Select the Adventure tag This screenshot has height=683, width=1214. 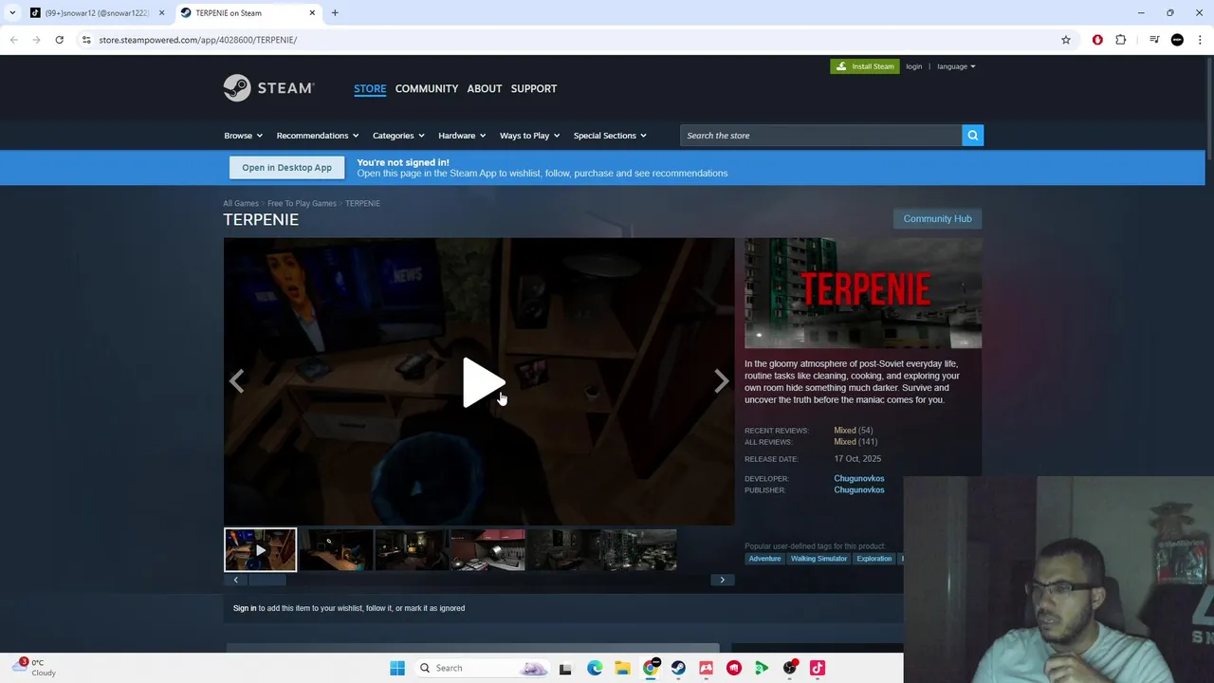click(764, 559)
